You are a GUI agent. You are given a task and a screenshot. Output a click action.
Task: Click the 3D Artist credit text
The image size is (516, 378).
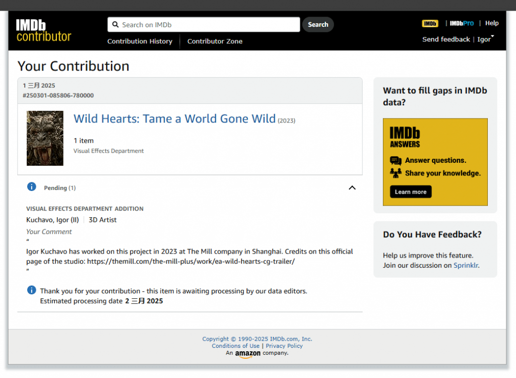click(102, 220)
